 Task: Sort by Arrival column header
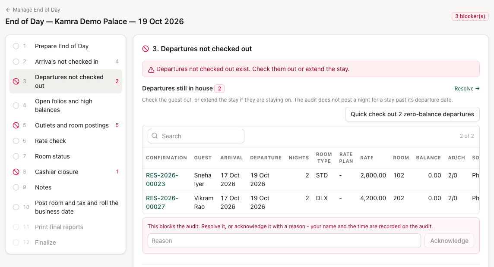point(231,158)
